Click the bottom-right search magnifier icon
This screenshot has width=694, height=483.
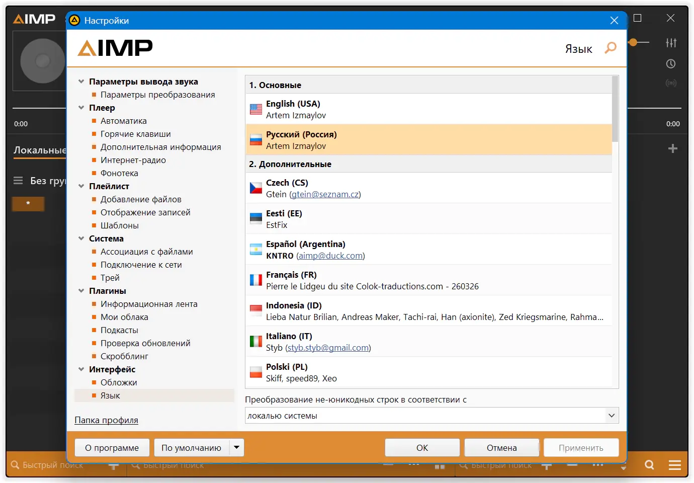[650, 465]
